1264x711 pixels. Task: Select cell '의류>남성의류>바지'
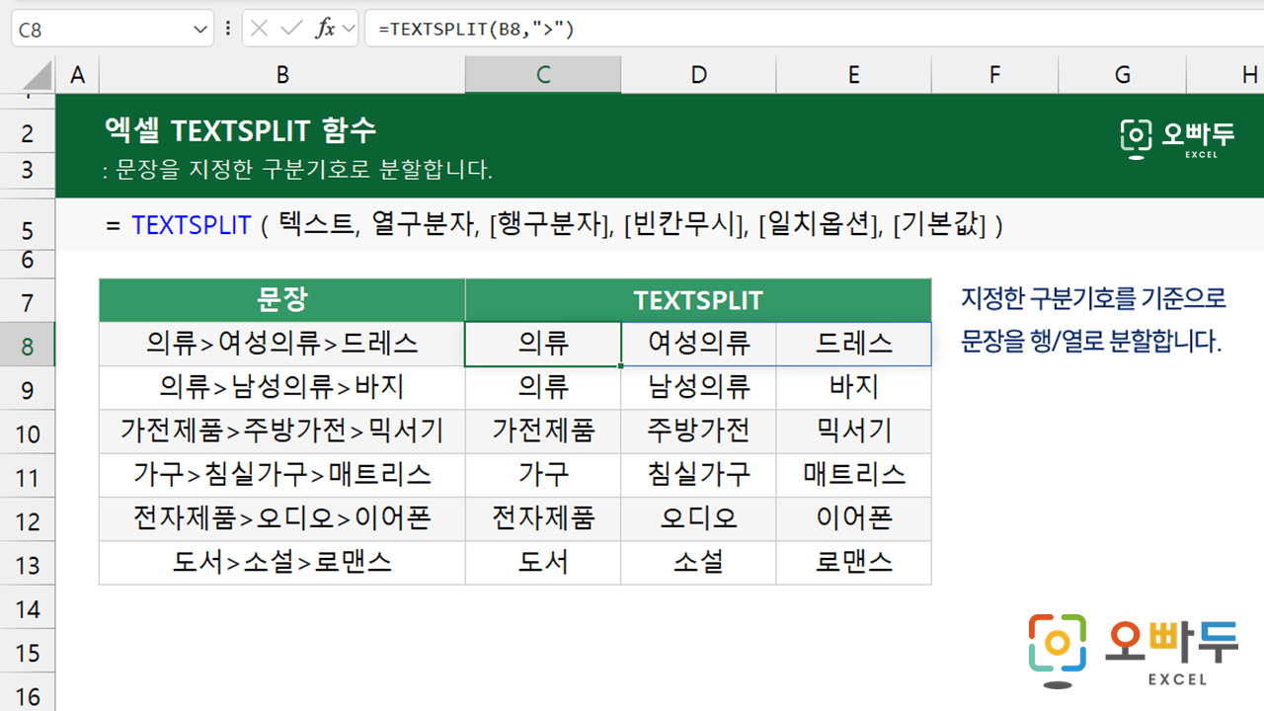pyautogui.click(x=282, y=388)
